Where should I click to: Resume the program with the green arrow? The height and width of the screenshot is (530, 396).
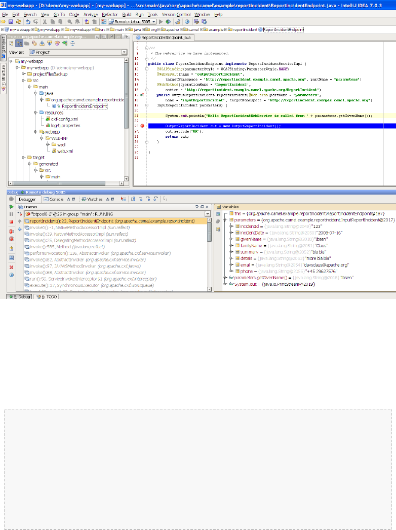11,207
